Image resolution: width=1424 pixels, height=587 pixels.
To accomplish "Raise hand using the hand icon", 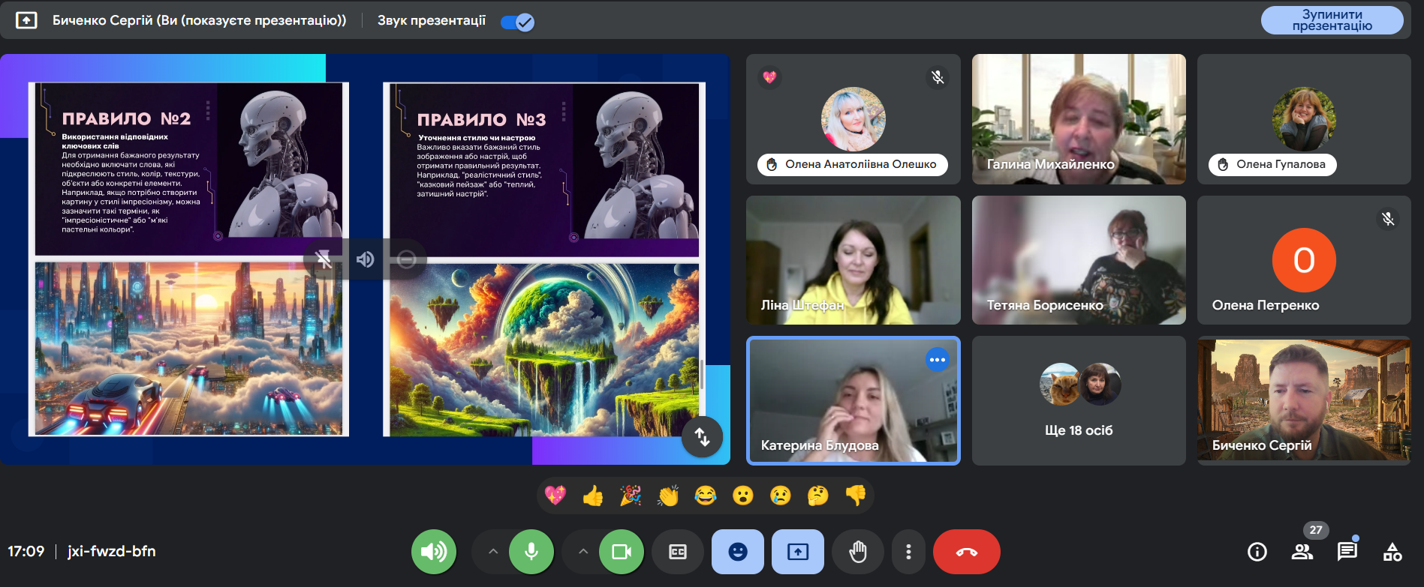I will point(857,552).
